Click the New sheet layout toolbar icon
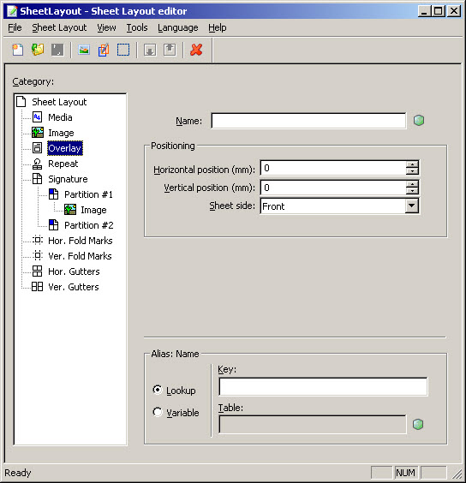The width and height of the screenshot is (466, 483). (18, 50)
